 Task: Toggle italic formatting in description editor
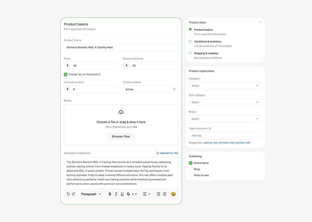point(116,194)
